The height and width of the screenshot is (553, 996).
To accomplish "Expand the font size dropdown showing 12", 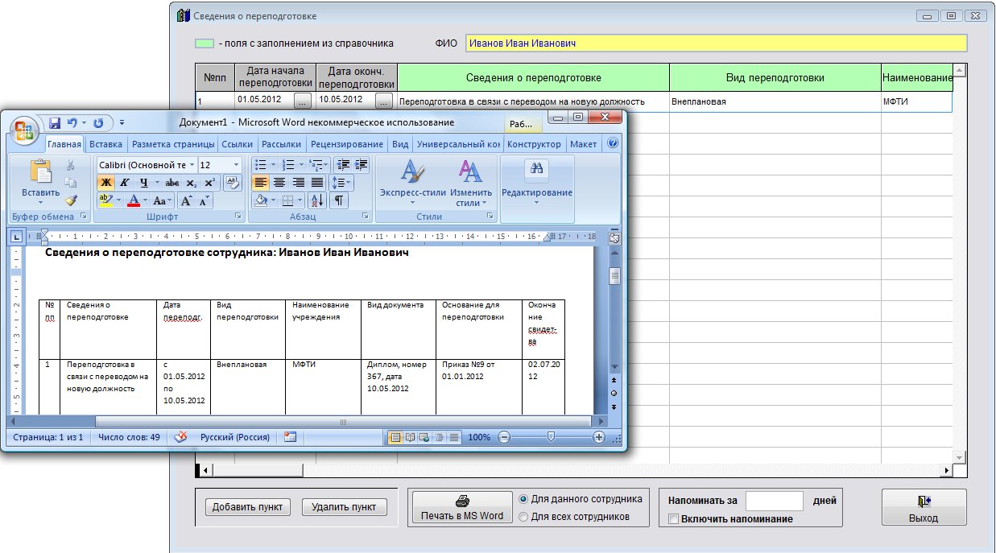I will point(236,165).
